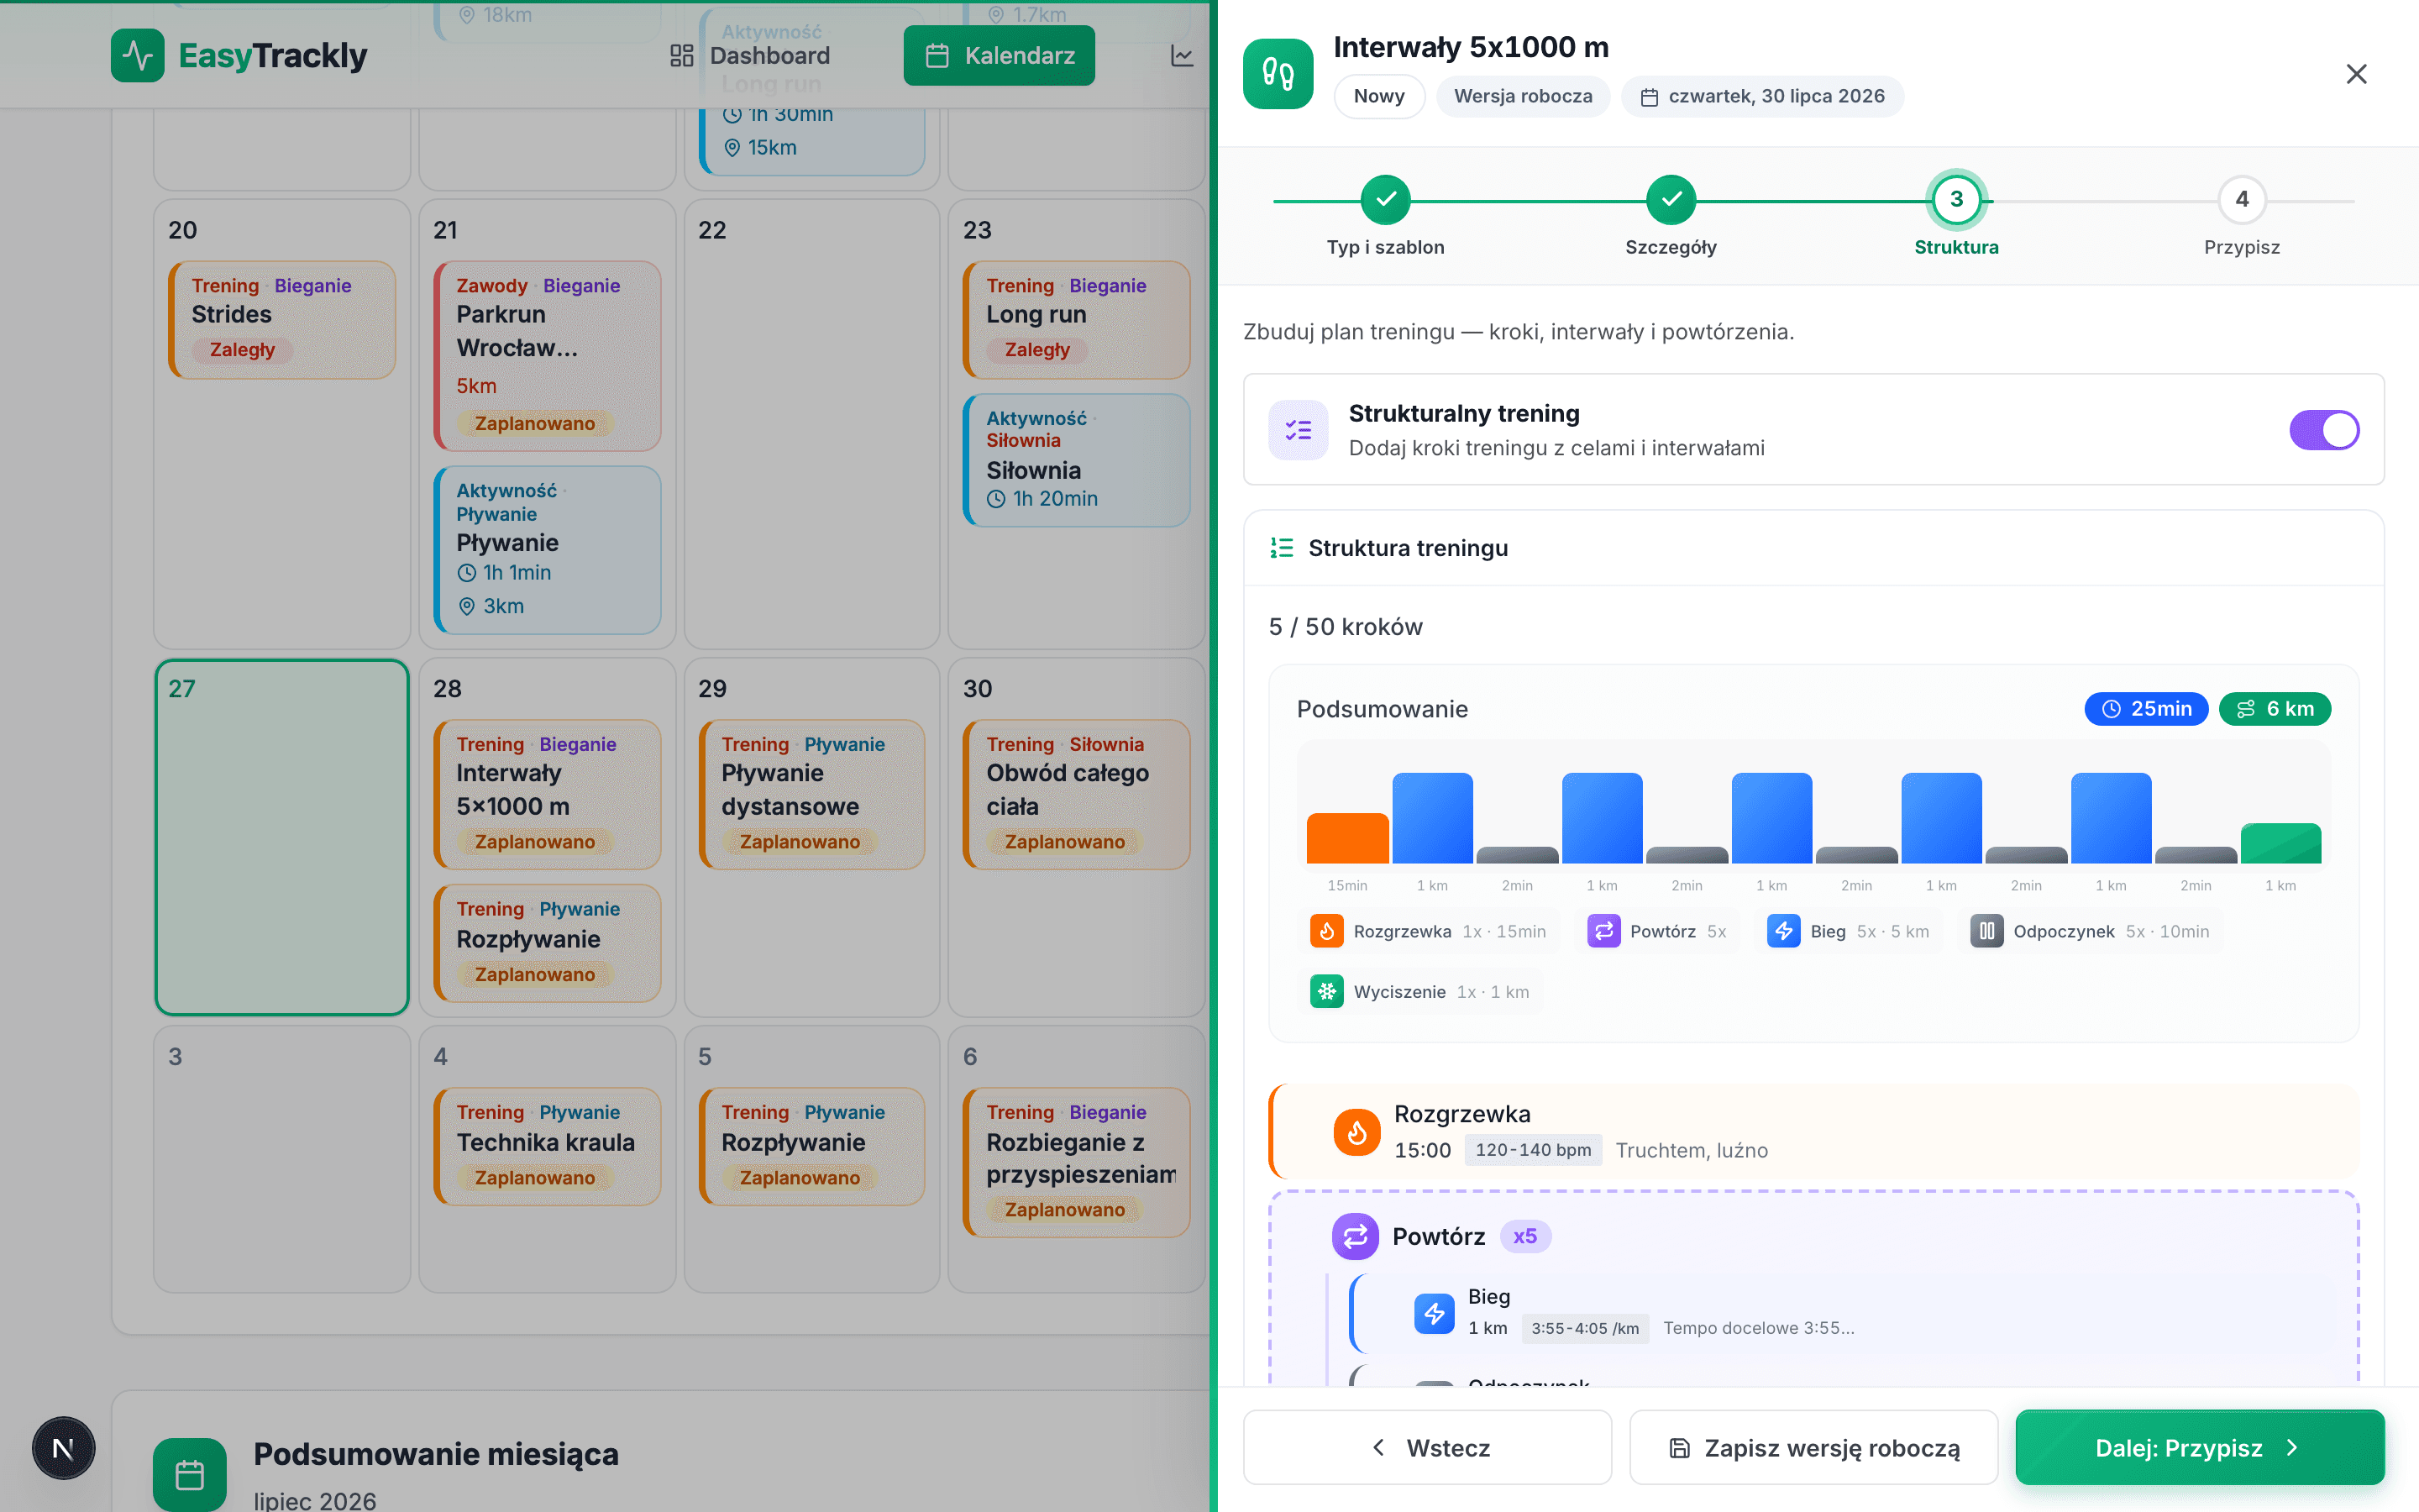Click the green 1 km cooldown bar in the chart

(2280, 843)
